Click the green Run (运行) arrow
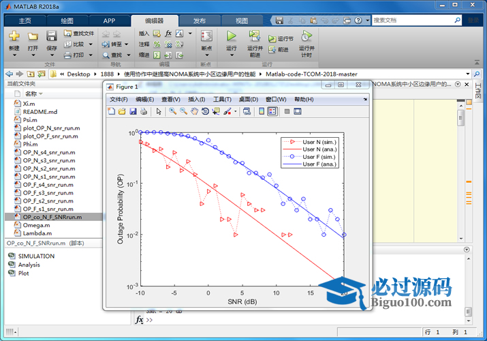The width and height of the screenshot is (487, 341). coord(231,36)
